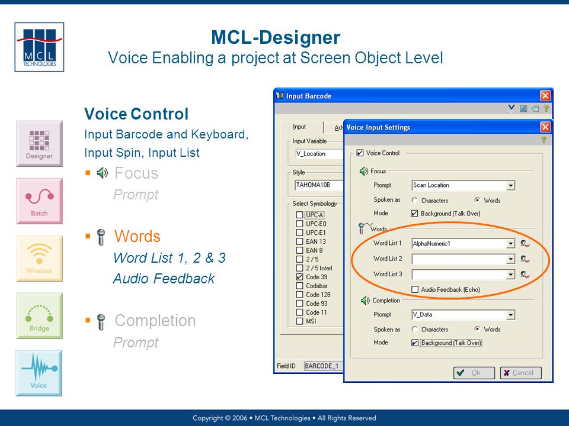
Task: Check the Codabar symbology
Action: 299,285
